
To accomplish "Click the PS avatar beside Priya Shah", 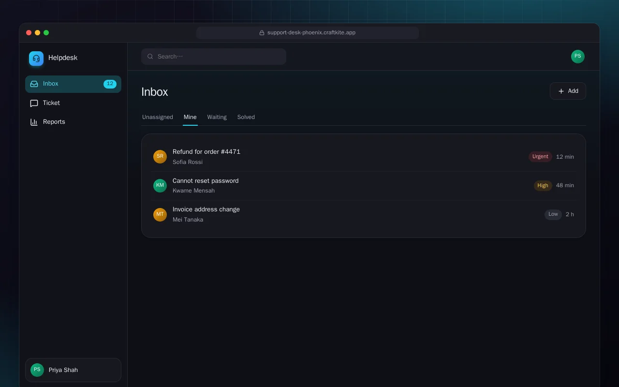I will click(x=37, y=370).
